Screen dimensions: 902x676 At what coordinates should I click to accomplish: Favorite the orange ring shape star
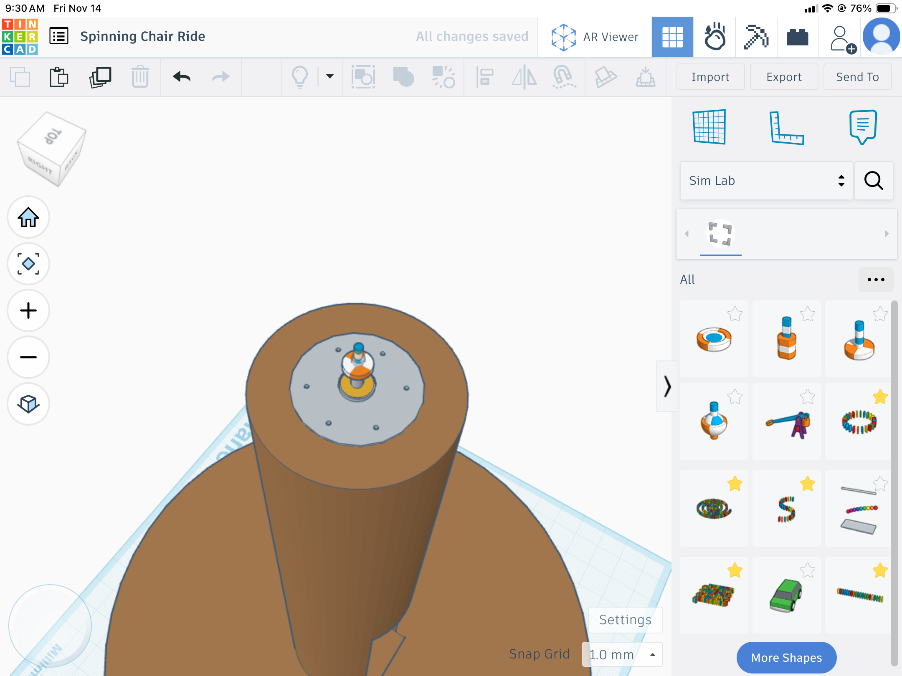735,314
